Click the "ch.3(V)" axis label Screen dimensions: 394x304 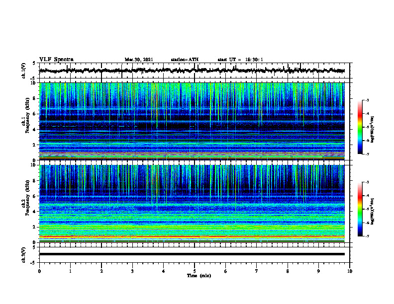click(24, 255)
